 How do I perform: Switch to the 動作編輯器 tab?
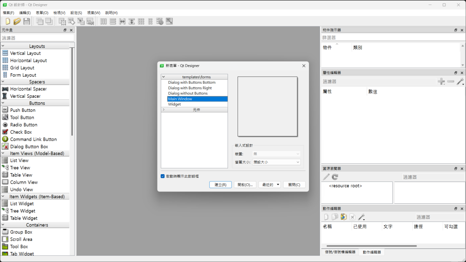coord(372,252)
